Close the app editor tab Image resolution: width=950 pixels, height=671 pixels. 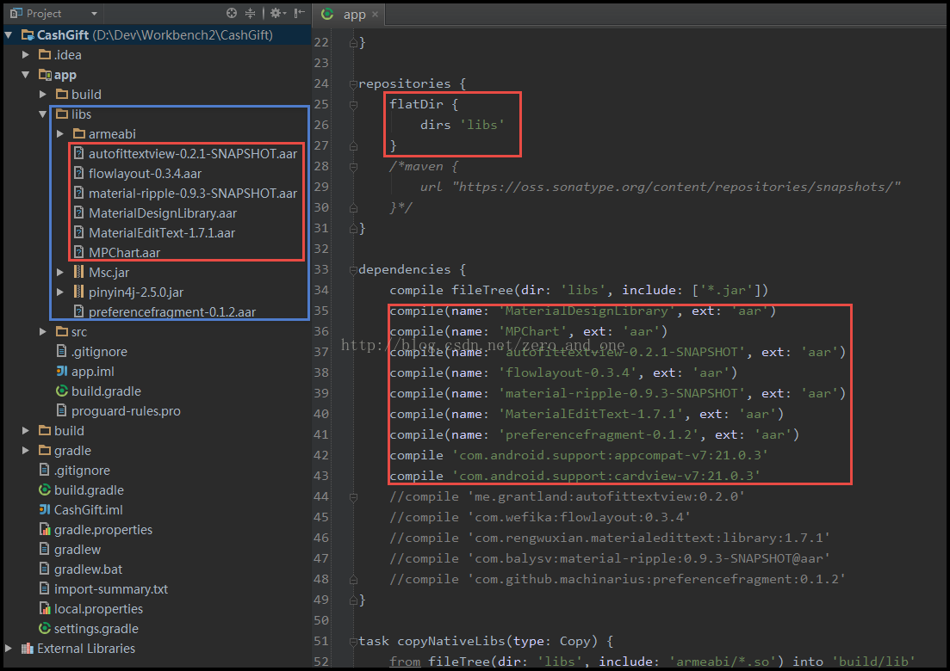click(375, 15)
